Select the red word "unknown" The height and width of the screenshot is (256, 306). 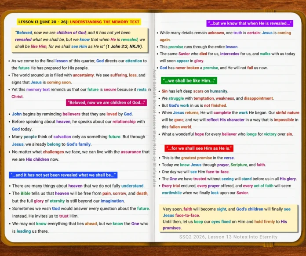[216, 33]
